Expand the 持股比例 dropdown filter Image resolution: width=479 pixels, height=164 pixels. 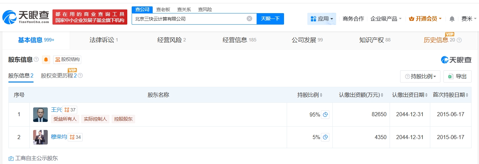[420, 76]
